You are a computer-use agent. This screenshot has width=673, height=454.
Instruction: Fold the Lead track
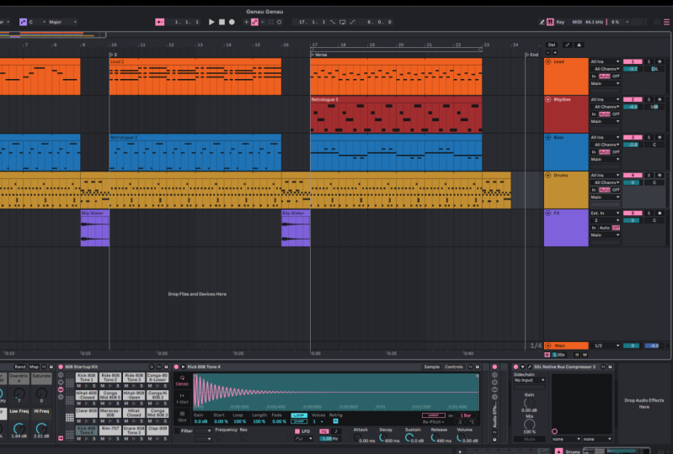coord(548,61)
